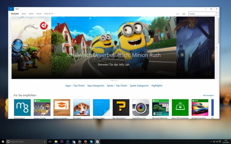Open the Action Center notifications icon
Screen dimensions: 231x144
point(220,142)
